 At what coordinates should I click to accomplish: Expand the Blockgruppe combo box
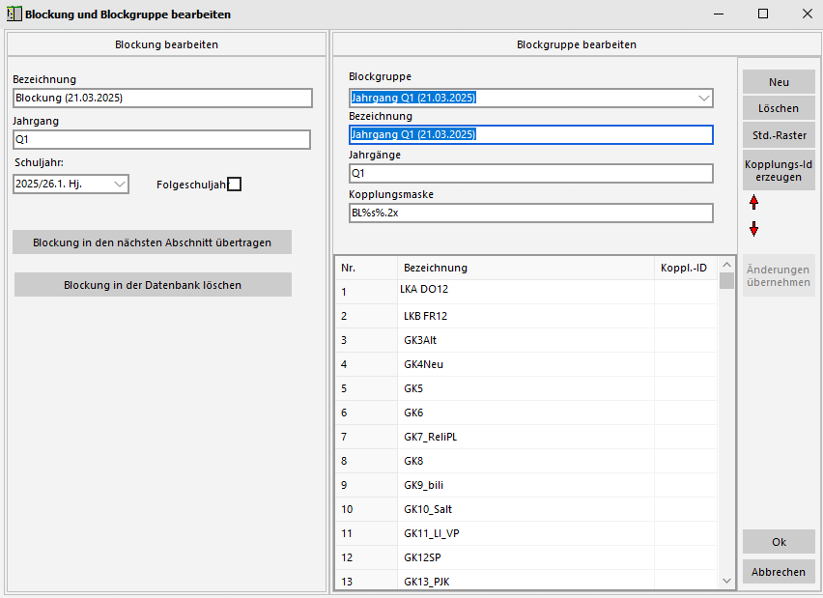(702, 98)
